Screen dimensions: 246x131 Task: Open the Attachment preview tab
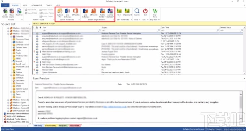[x=74, y=126]
